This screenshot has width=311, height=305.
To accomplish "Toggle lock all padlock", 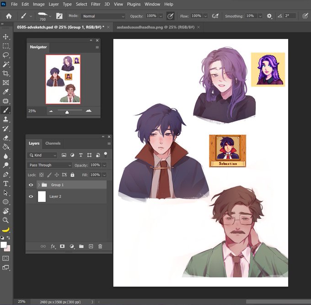I will click(x=72, y=175).
